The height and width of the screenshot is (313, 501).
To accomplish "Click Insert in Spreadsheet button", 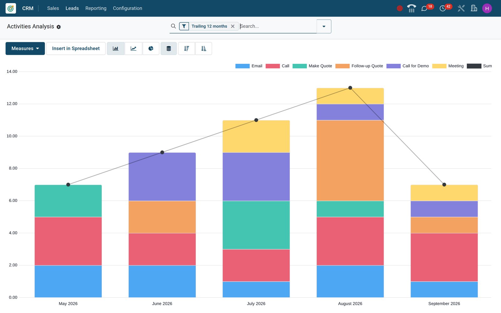I will pos(76,49).
